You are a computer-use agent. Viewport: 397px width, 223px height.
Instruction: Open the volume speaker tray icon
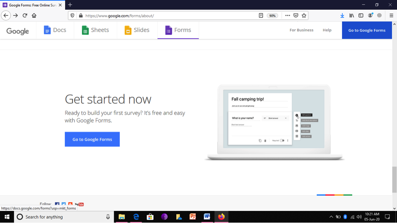click(x=359, y=217)
